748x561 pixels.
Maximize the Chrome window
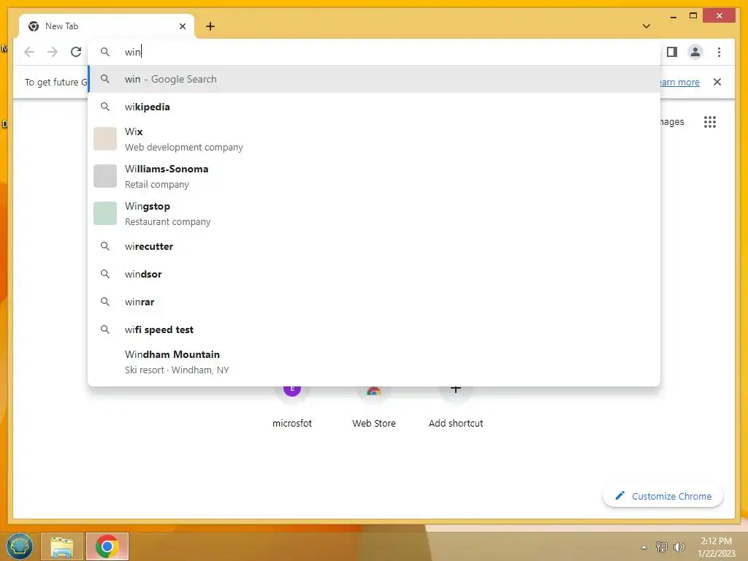tap(693, 16)
